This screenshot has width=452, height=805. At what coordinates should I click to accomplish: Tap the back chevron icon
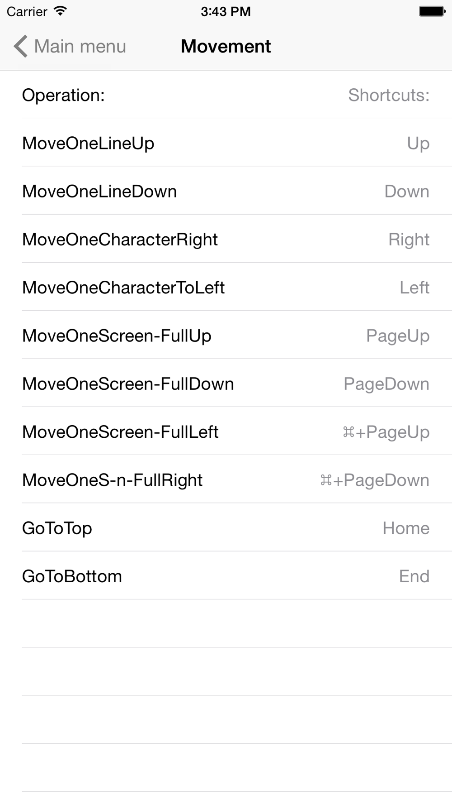20,46
